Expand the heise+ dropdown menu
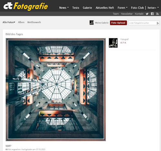The width and height of the screenshot is (161, 151). [x=153, y=8]
